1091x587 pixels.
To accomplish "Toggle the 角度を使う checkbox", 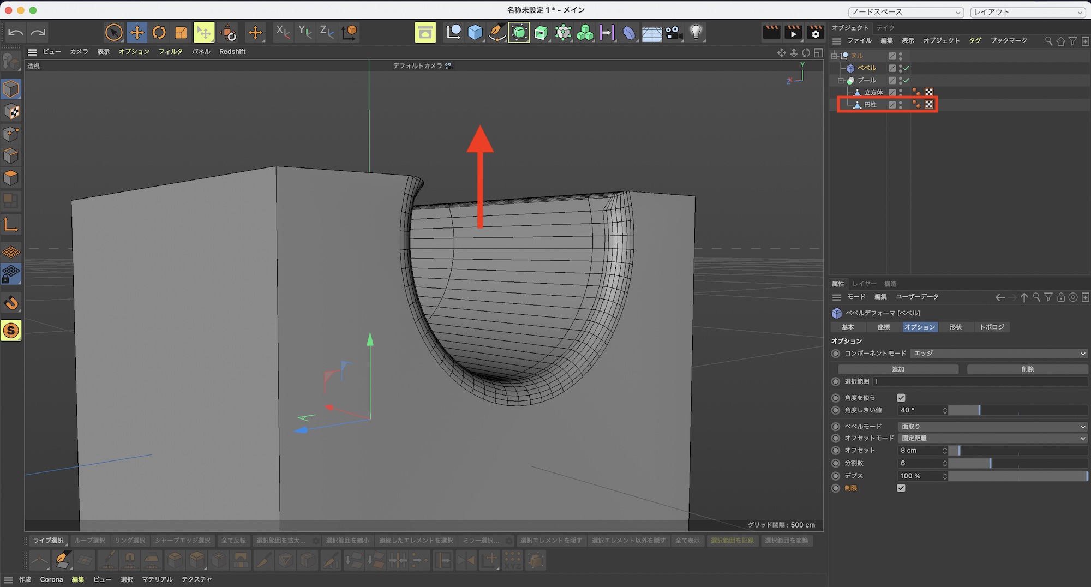I will [x=901, y=398].
